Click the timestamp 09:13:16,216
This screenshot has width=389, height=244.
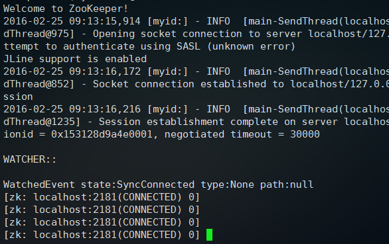[105, 109]
